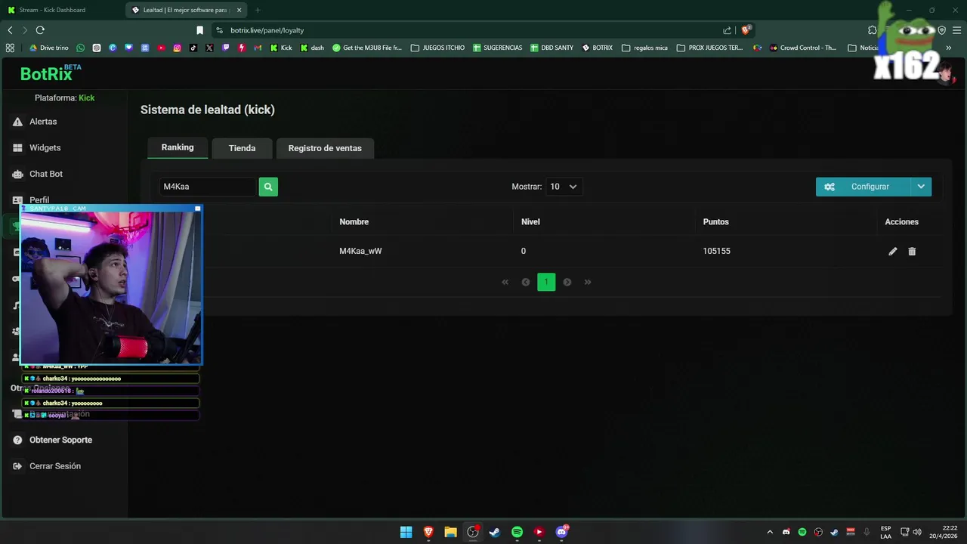
Task: Open the regalos mica bookmark folder
Action: (x=644, y=48)
